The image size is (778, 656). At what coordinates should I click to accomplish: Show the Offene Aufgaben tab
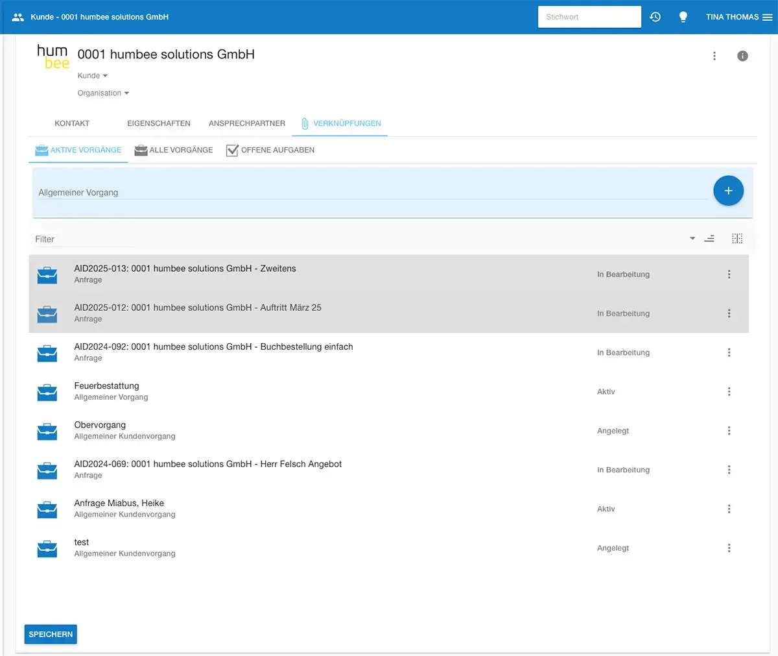270,150
